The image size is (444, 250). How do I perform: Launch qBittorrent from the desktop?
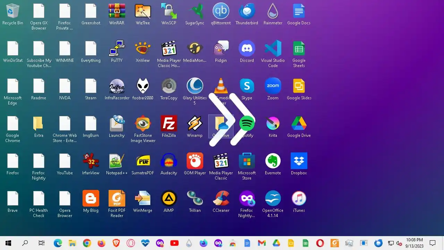point(221,14)
